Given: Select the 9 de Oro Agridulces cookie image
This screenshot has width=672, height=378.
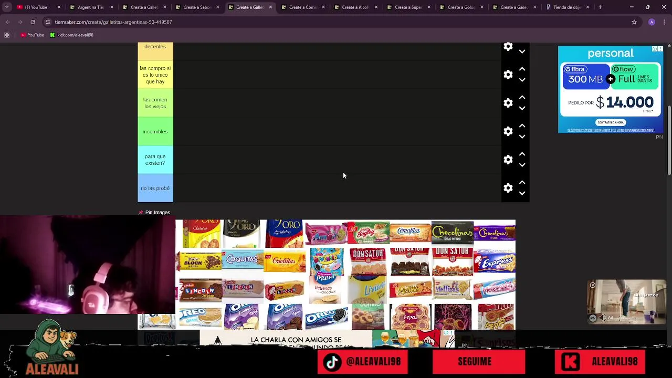Looking at the screenshot, I should [x=284, y=233].
